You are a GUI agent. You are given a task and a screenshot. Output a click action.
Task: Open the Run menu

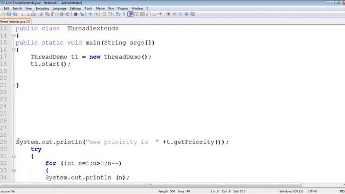[x=111, y=9]
